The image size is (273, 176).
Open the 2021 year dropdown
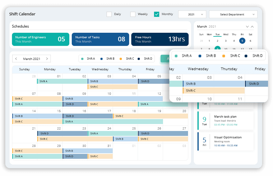click(192, 14)
